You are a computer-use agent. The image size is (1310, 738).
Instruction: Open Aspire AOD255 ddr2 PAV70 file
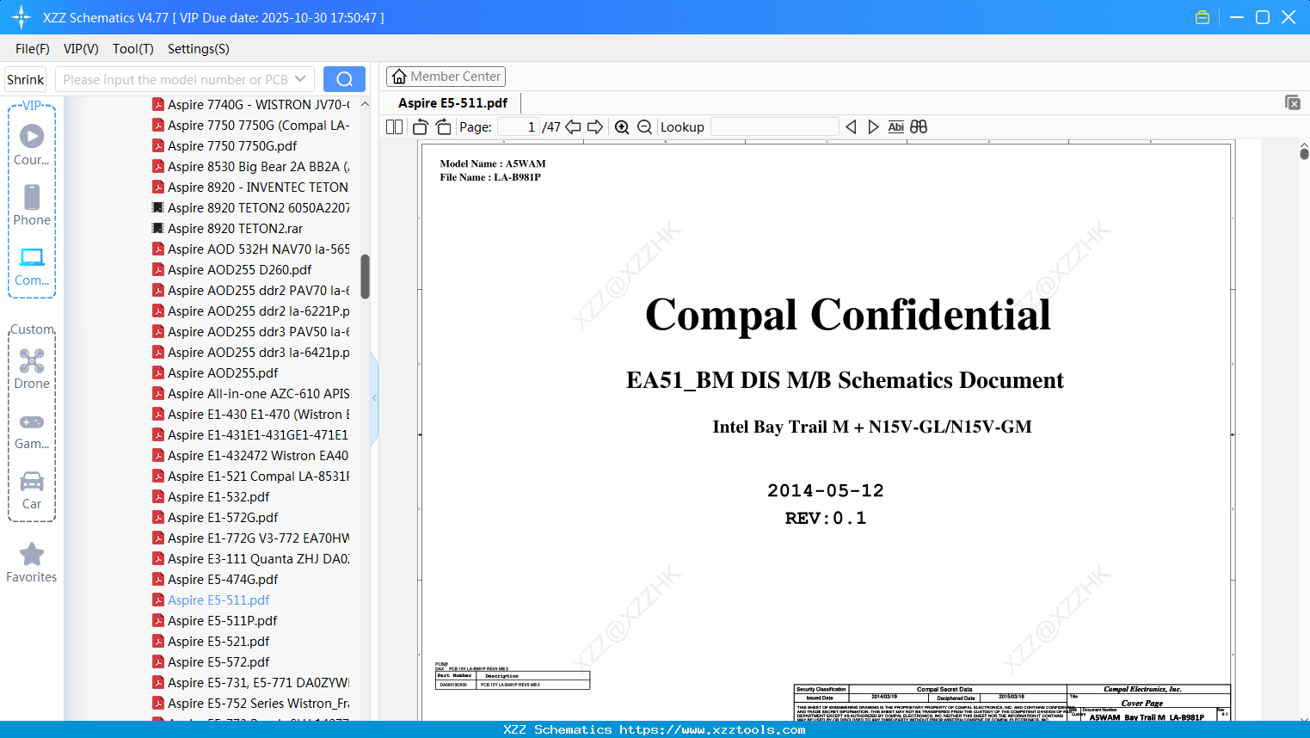(x=251, y=290)
